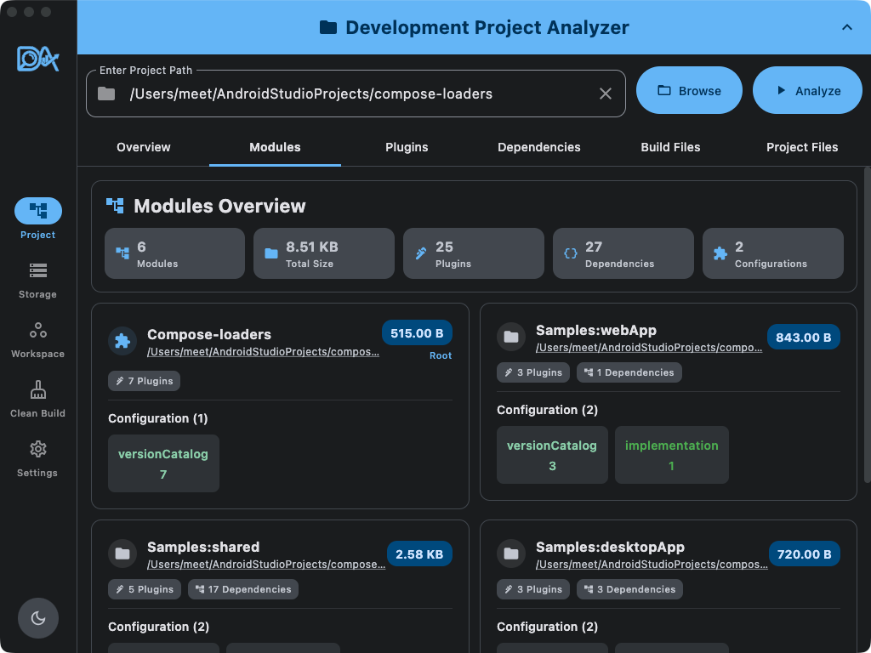Select versionCatalog 7 configuration tile
871x653 pixels.
163,463
